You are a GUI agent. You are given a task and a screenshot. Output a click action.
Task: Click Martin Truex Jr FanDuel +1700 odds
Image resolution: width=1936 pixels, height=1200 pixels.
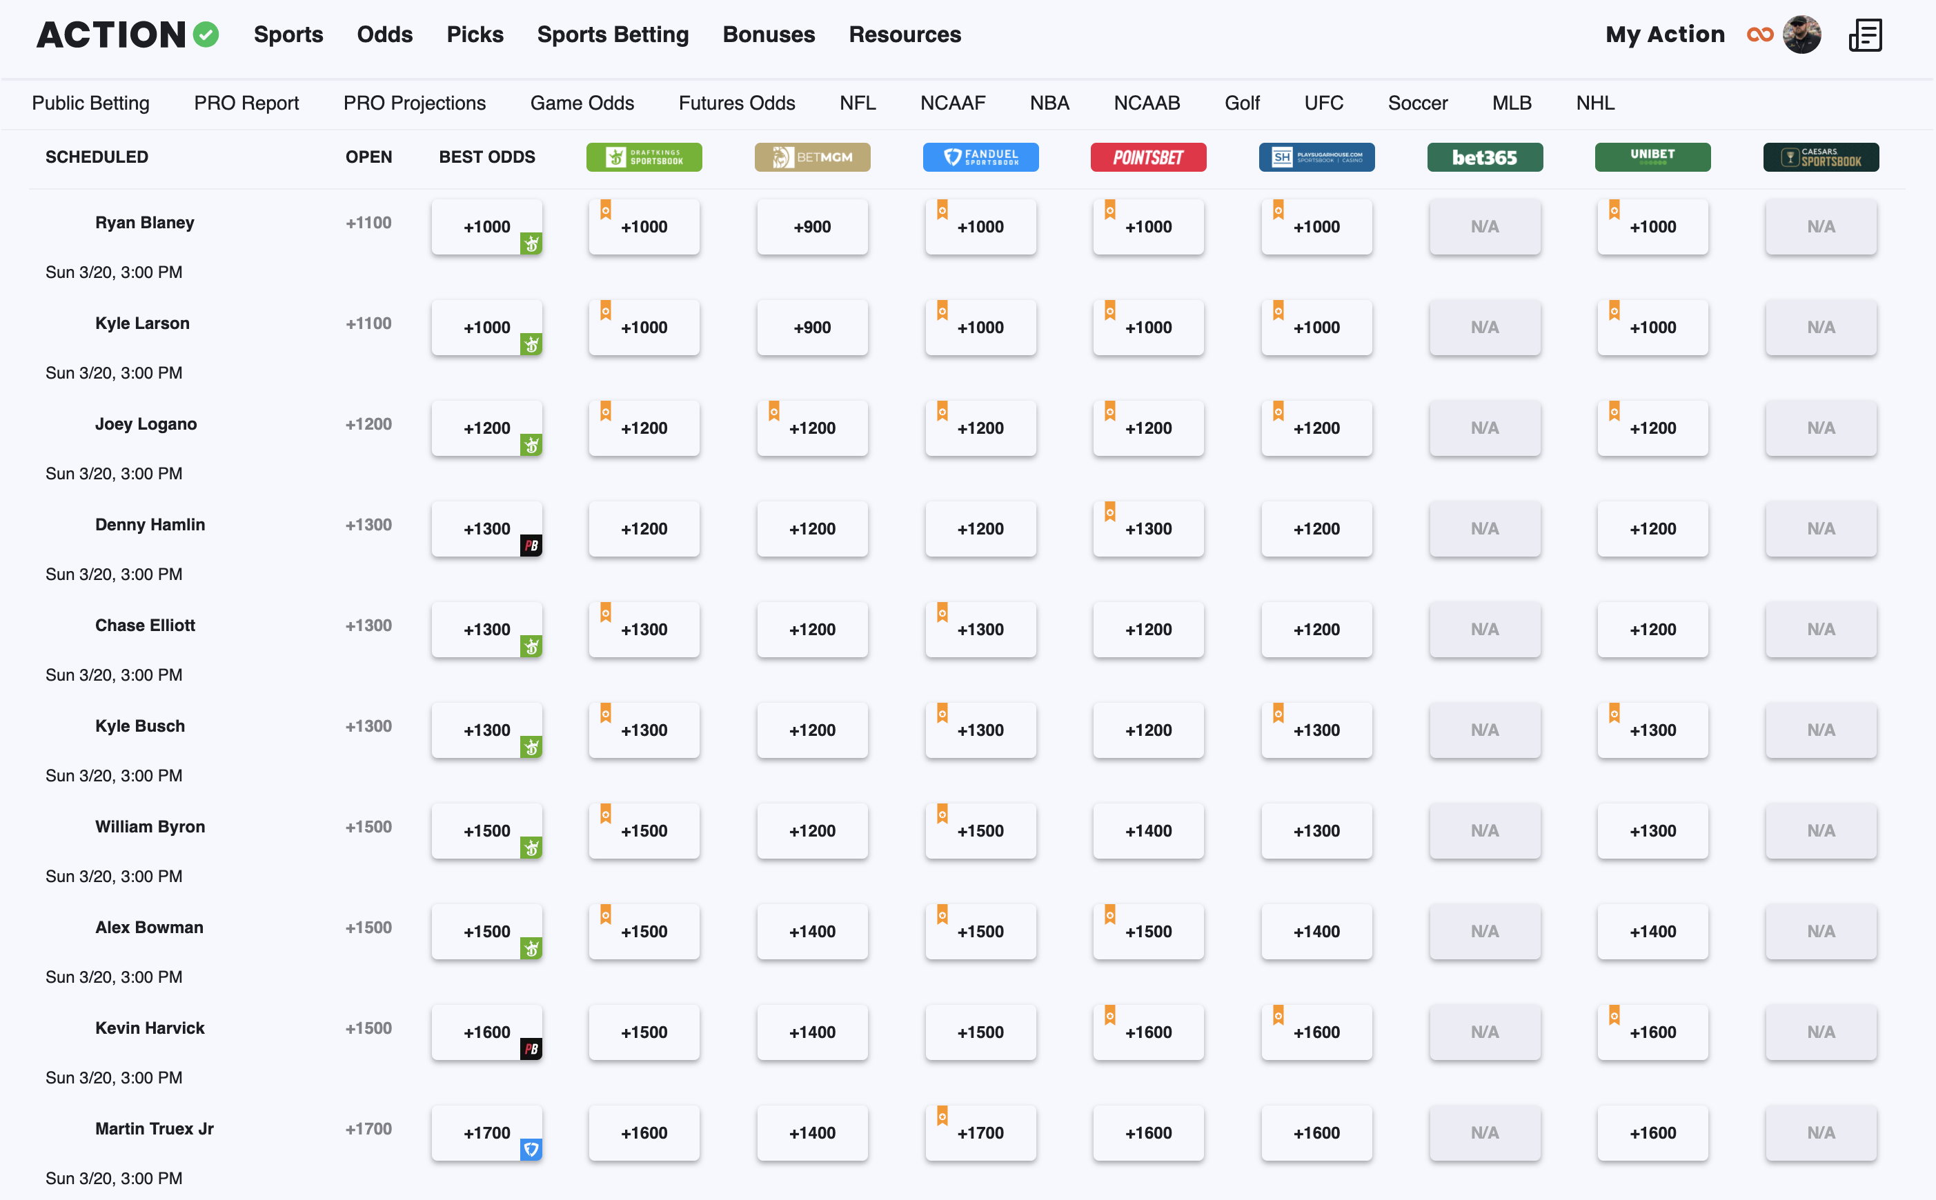(x=980, y=1132)
